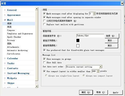Toggle 'Mark messages read after opening in separate window'

click(44, 17)
